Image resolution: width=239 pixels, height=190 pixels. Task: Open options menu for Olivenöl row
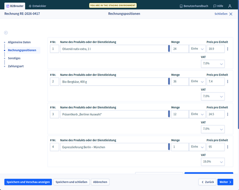click(x=227, y=49)
